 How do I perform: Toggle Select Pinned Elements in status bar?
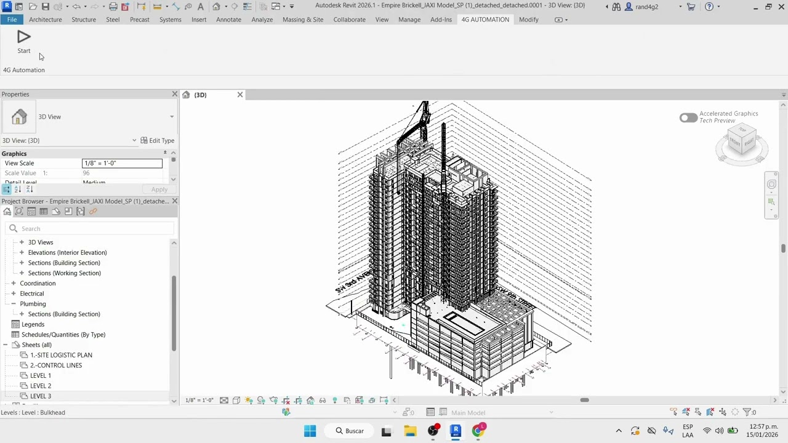tap(698, 412)
